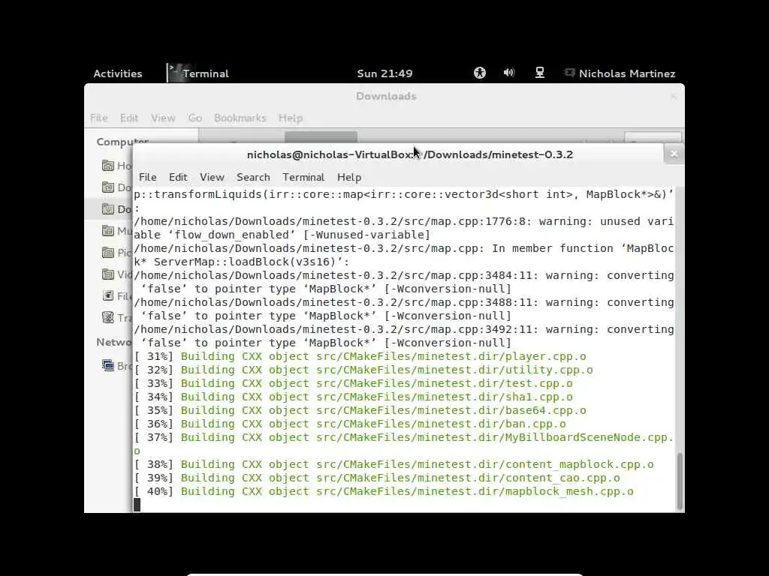
Task: Click the terminal vertical scrollbar handle
Action: (679, 482)
